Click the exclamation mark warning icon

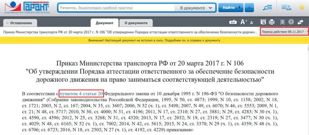pos(291,22)
